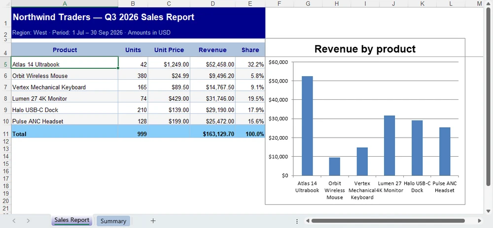The image size is (493, 228).
Task: Select the Pulse ANC Headset cell
Action: (65, 119)
